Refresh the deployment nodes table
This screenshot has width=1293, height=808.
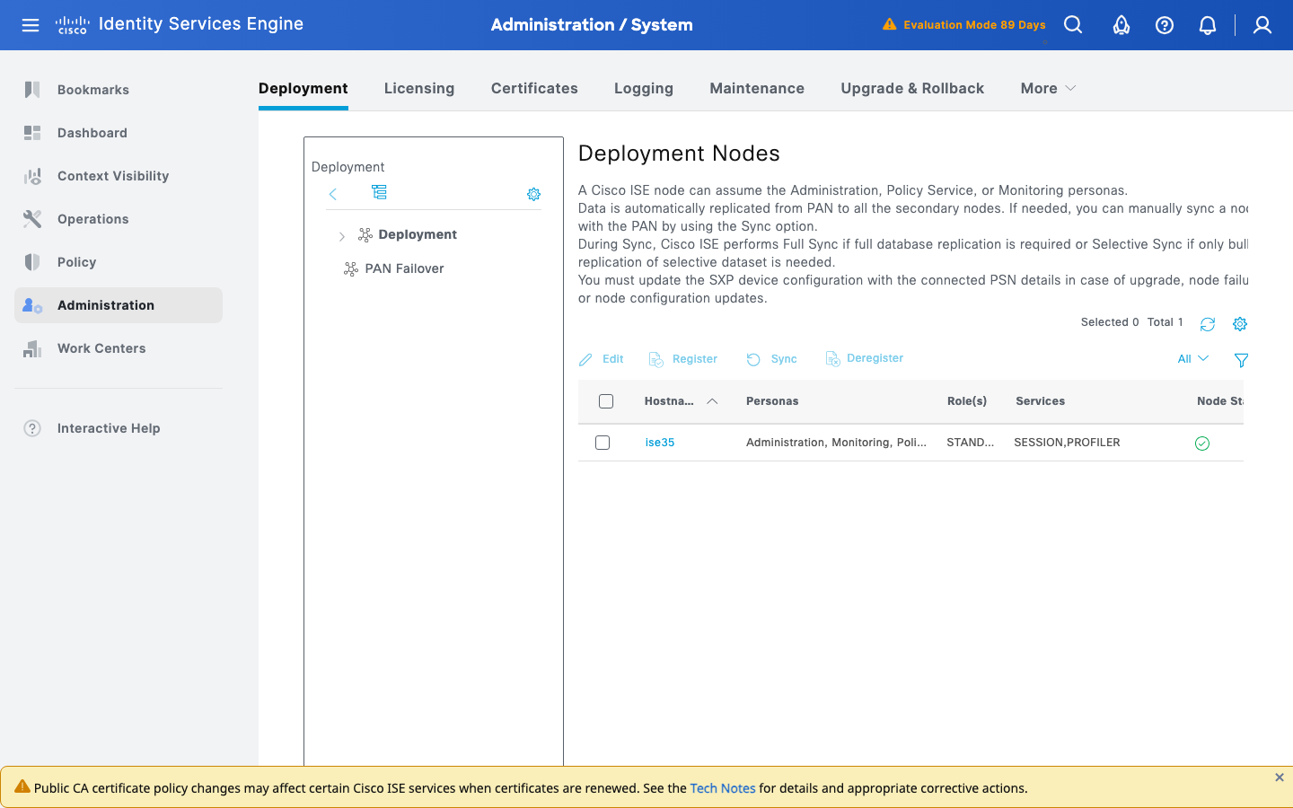(x=1208, y=324)
